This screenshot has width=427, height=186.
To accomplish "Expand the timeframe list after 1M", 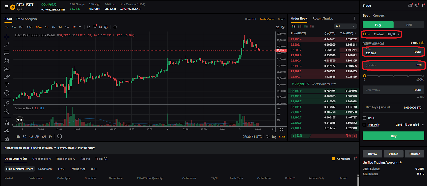I will [x=80, y=27].
